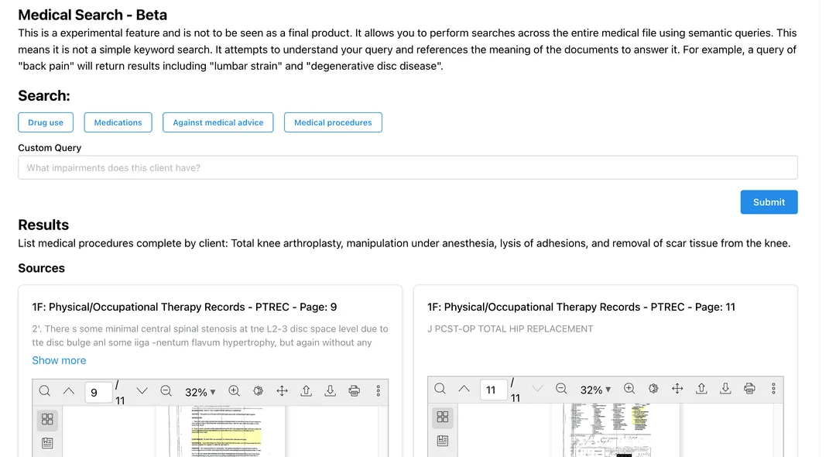Go to next page using the down chevron

(x=141, y=391)
